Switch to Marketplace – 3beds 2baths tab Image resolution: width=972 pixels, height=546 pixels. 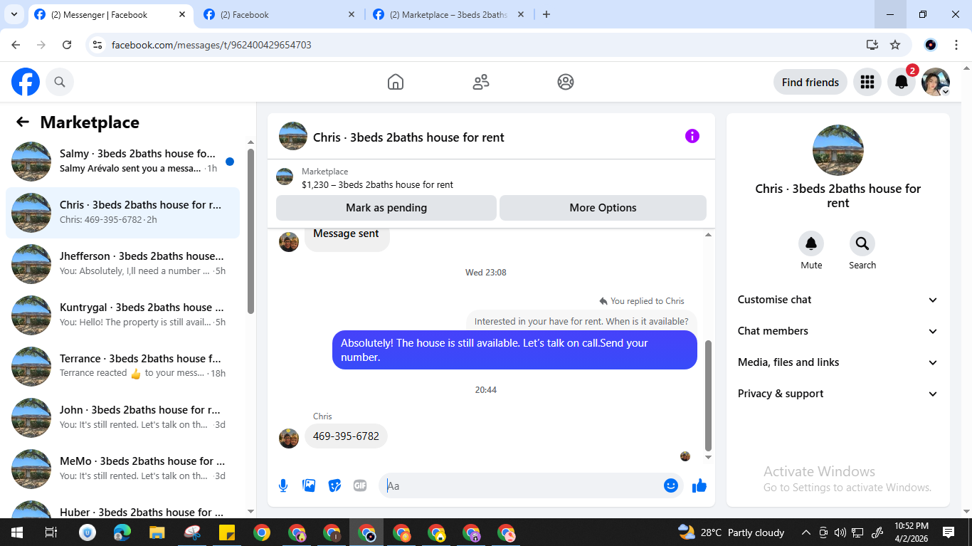click(x=449, y=14)
